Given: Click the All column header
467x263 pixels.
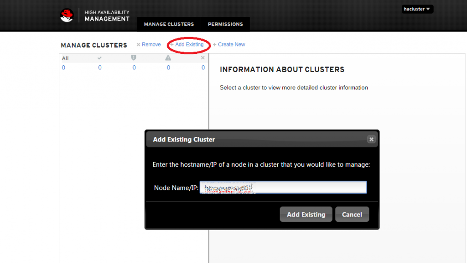Looking at the screenshot, I should click(65, 58).
